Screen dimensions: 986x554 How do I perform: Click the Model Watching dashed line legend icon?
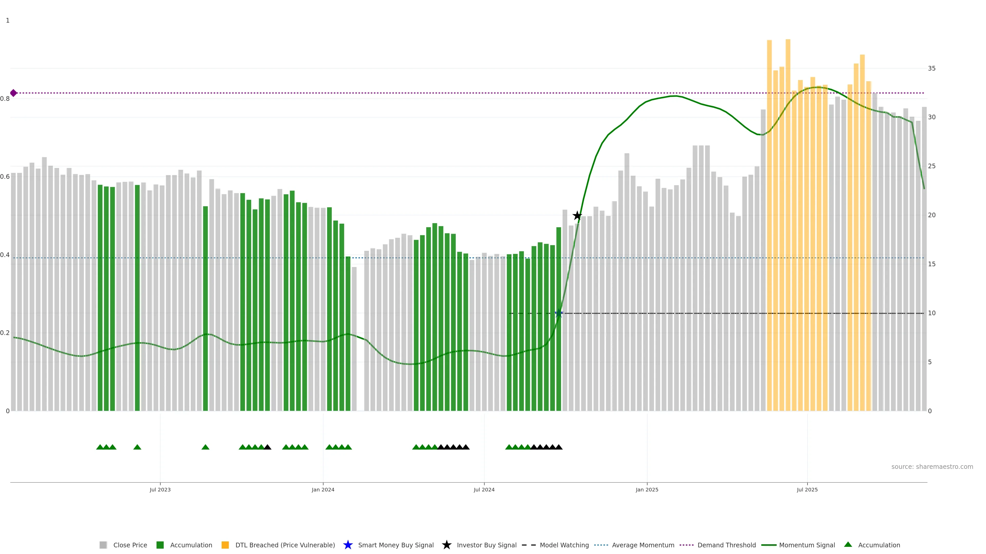529,545
